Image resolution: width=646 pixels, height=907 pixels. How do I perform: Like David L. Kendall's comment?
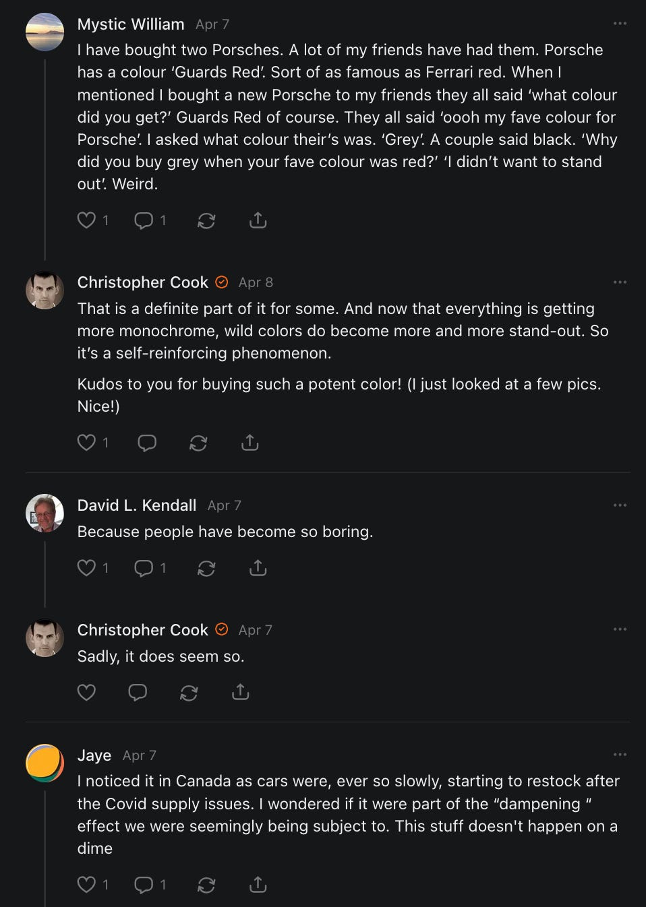coord(86,568)
